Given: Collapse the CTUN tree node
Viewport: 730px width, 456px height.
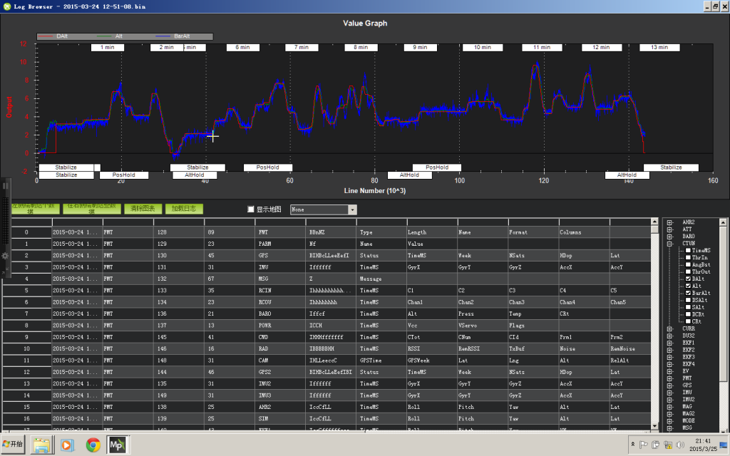Looking at the screenshot, I should [x=669, y=244].
